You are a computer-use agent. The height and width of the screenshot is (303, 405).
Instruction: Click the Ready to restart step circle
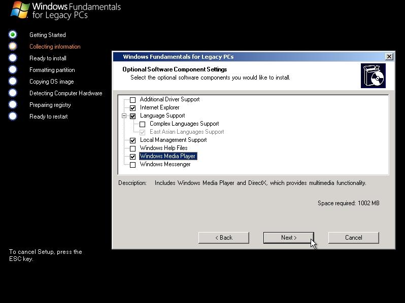click(x=13, y=116)
